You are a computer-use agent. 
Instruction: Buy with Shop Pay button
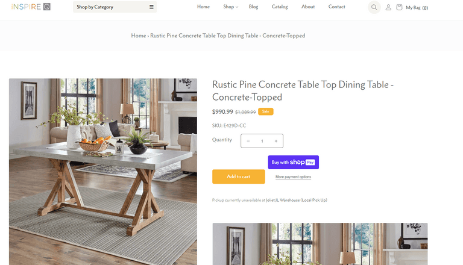(x=293, y=162)
